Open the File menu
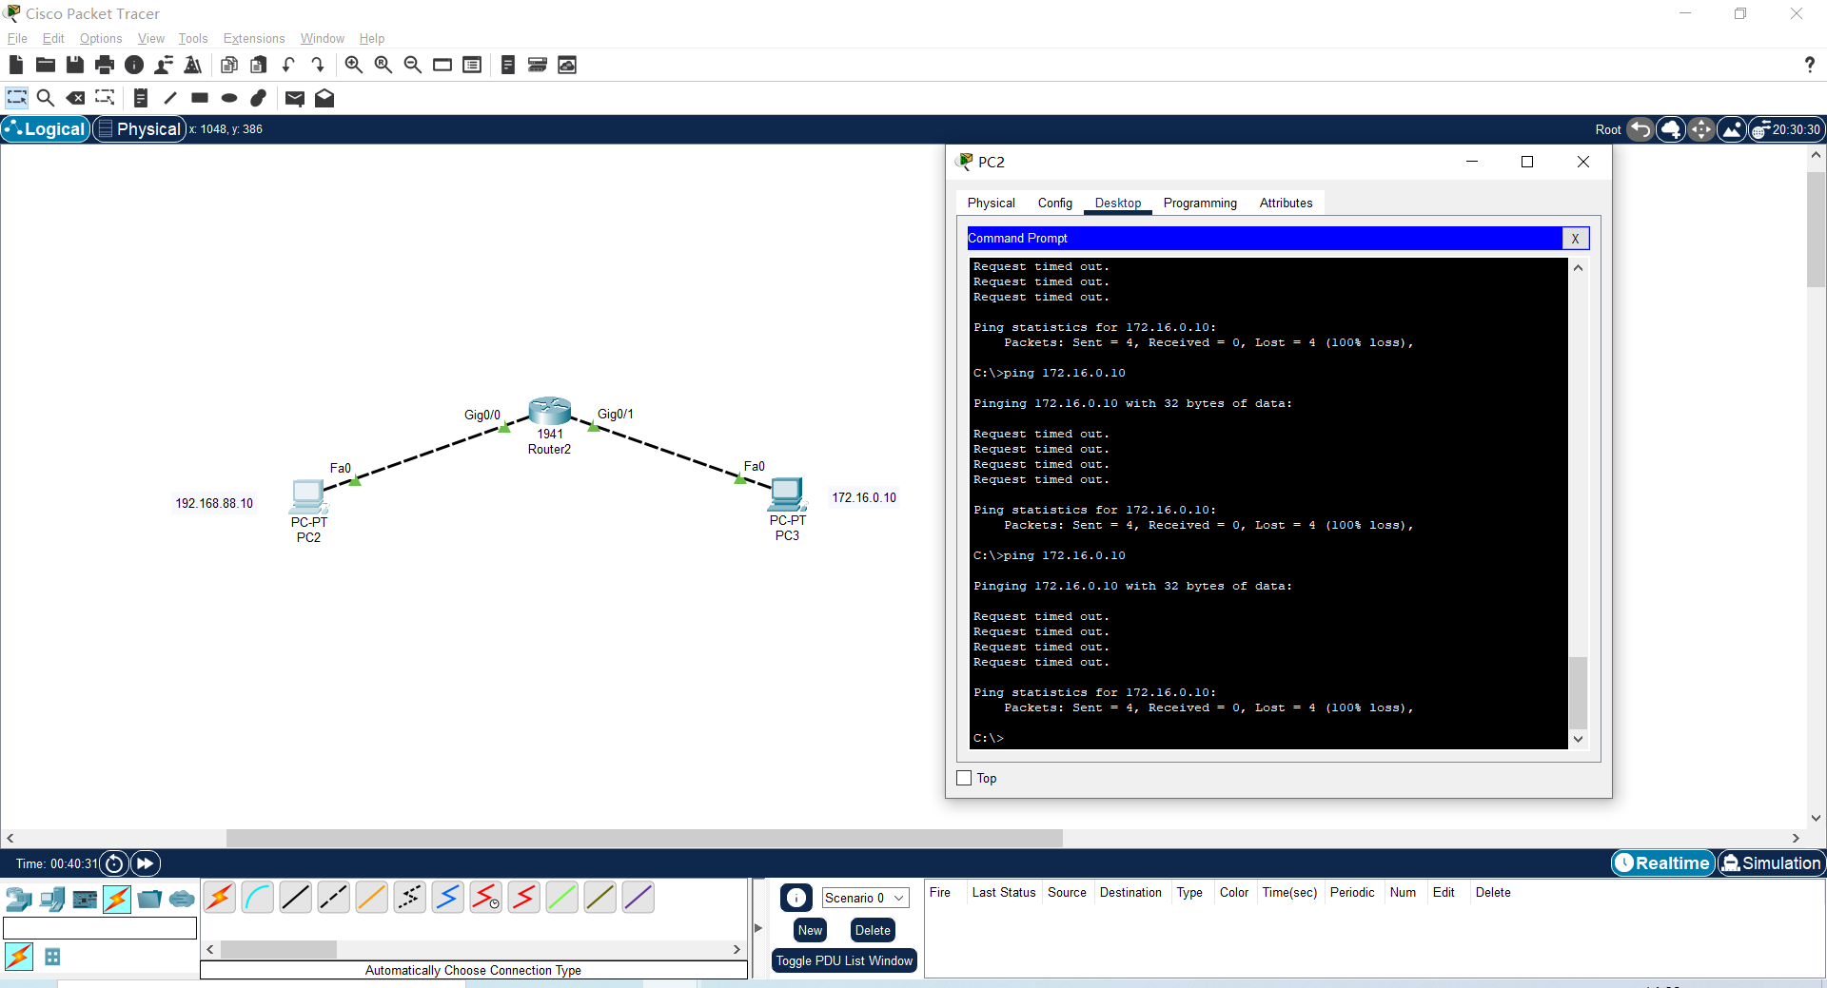Screen dimensions: 1827x988 point(17,38)
